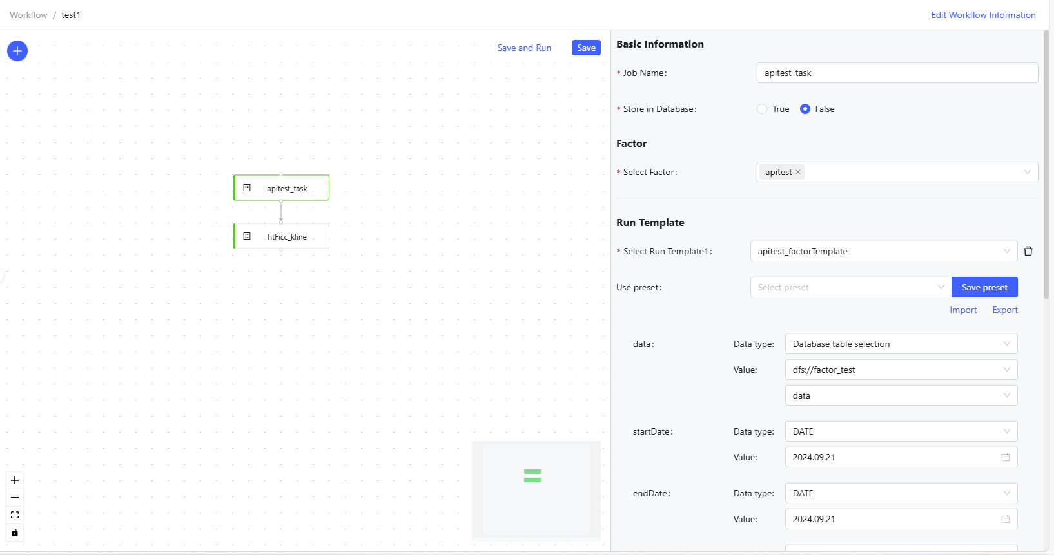Go to Workflow breadcrumb

tap(28, 15)
